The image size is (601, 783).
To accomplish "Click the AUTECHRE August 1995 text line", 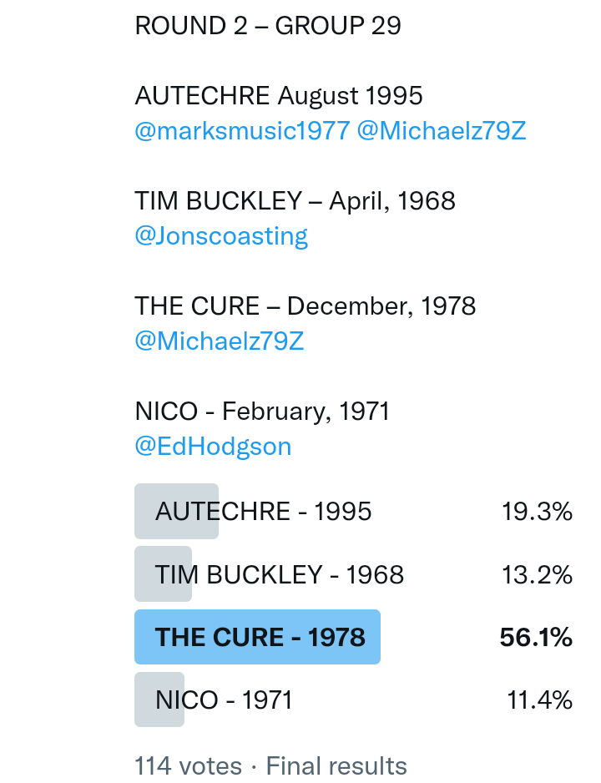I will [279, 96].
